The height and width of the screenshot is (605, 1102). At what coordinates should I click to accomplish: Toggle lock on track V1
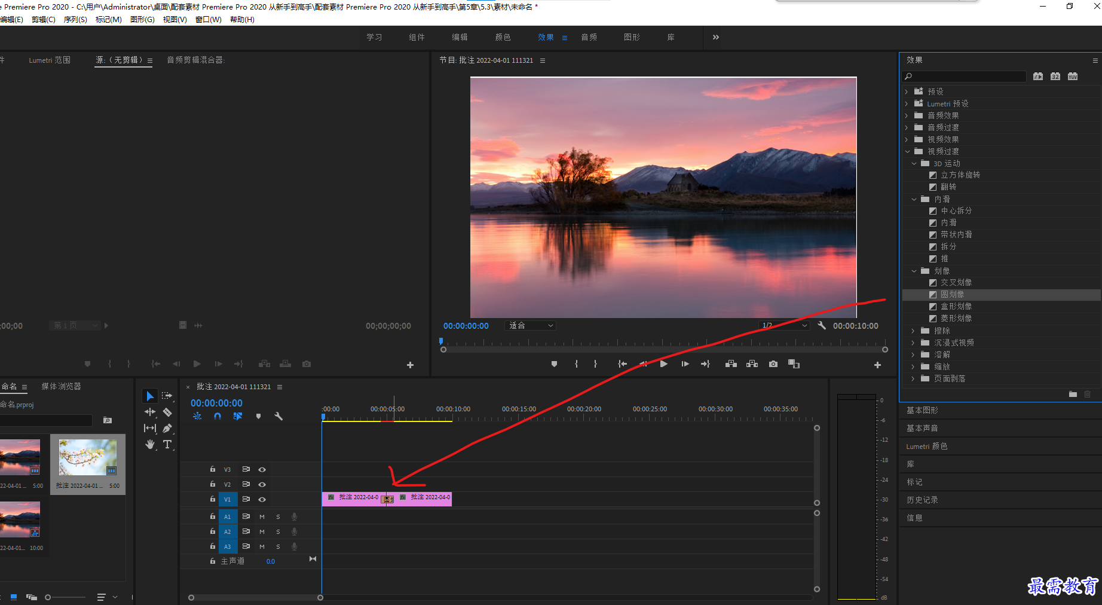(x=213, y=499)
